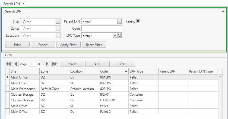Image resolution: width=228 pixels, height=119 pixels.
Task: Click into the Code text field
Action: 102,28
